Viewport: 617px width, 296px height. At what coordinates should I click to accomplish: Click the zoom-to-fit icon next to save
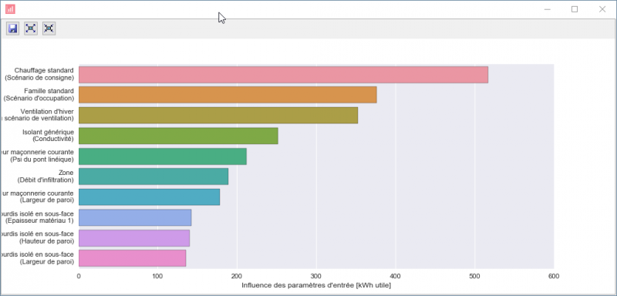click(31, 29)
